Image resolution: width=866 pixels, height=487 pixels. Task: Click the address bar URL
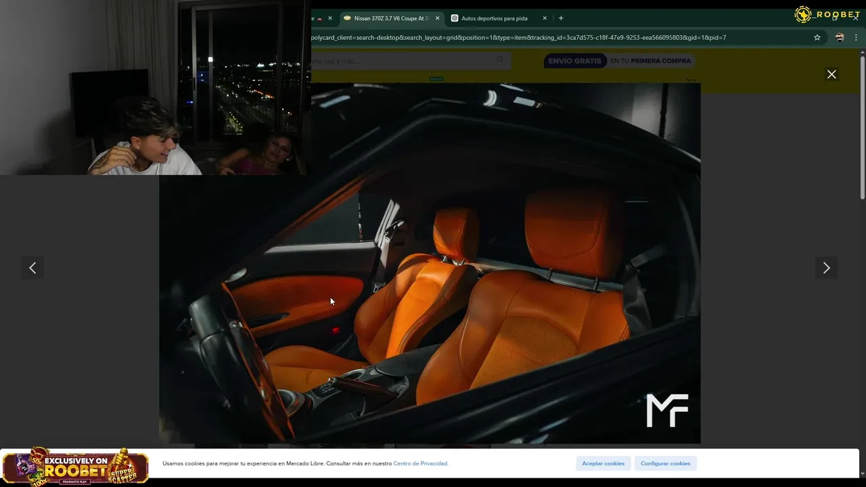[518, 38]
